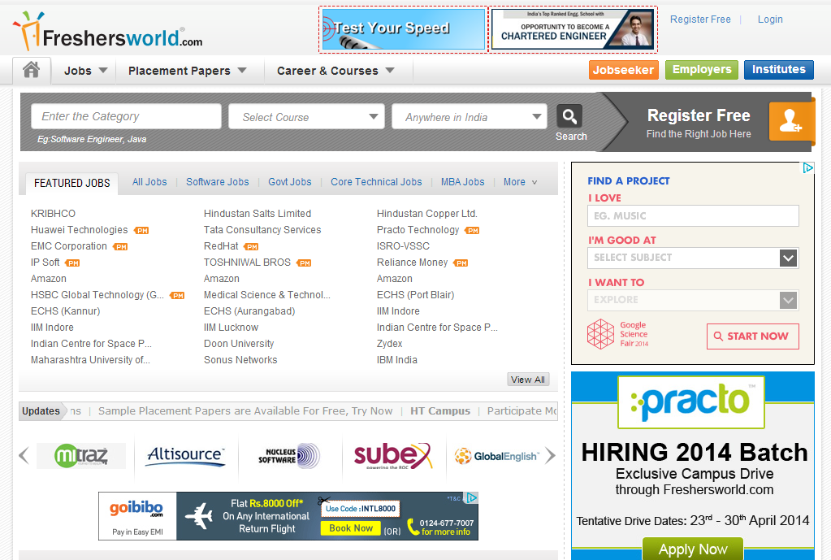Click the home icon in navigation bar

coord(32,71)
